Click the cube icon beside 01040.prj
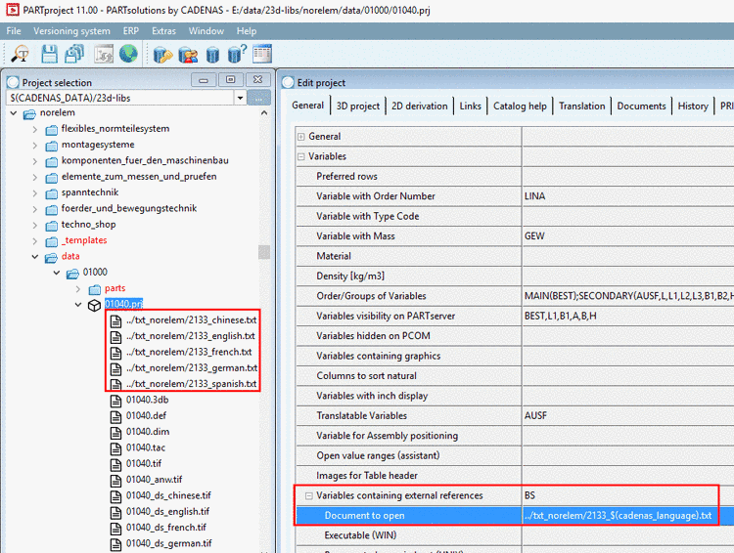 point(94,305)
